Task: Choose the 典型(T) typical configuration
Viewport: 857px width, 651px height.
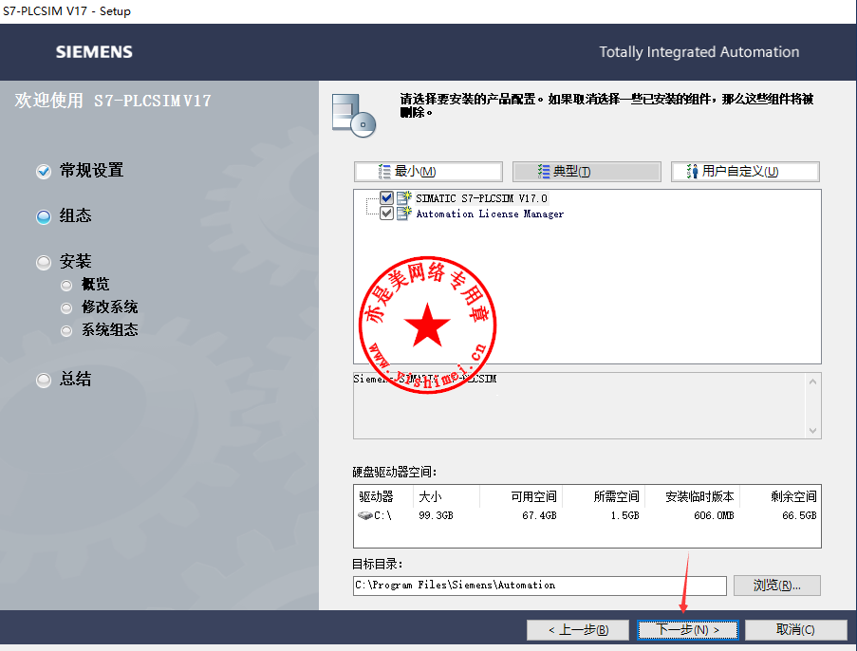Action: coord(587,172)
